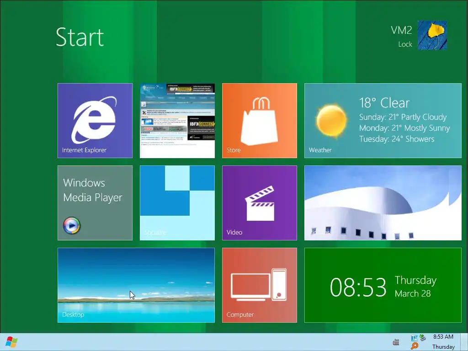Open the Weather tile
This screenshot has height=351, width=468.
pos(383,121)
